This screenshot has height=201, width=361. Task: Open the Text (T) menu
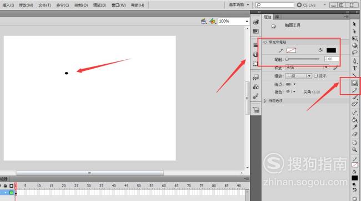(x=44, y=5)
